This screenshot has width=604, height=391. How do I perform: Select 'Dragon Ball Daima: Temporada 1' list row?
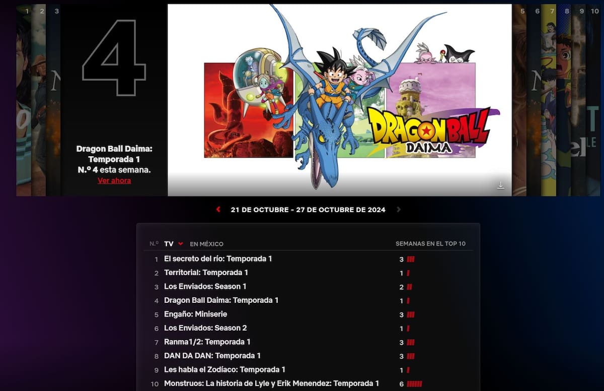pos(308,300)
